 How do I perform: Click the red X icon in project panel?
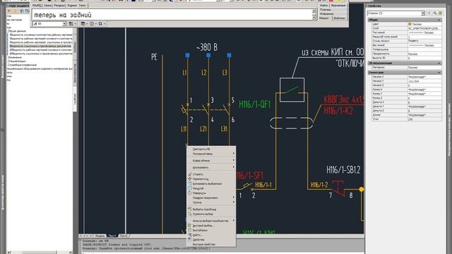pos(9,11)
